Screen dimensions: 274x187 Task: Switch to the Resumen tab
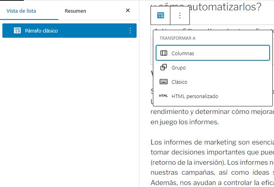click(x=75, y=11)
